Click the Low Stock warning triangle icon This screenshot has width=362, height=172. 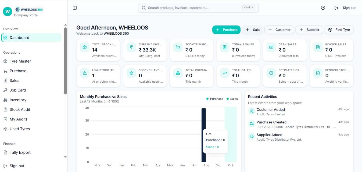pos(85,73)
